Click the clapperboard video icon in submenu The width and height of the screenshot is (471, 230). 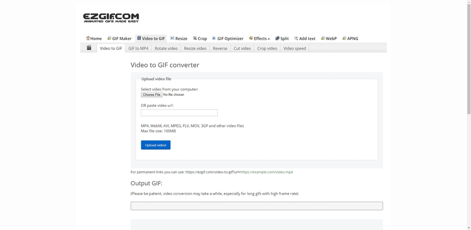tap(89, 48)
